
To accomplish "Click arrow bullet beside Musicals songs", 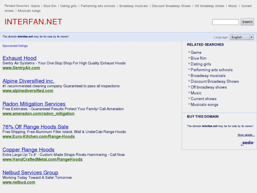I will [189, 104].
